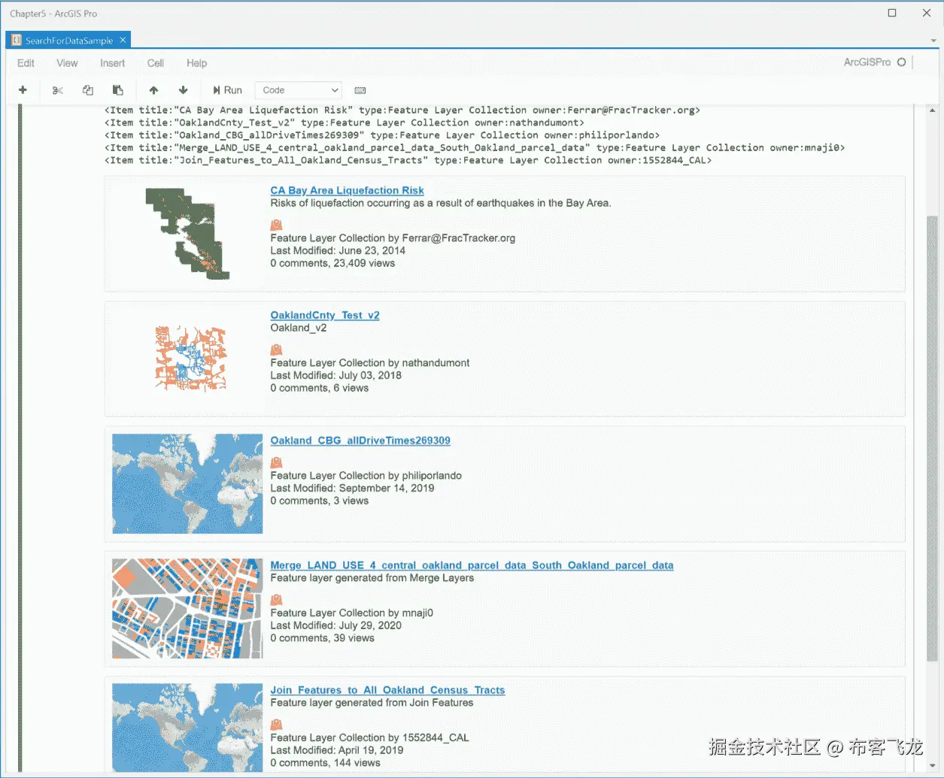Open the tab list dropdown arrow
Viewport: 944px width, 778px height.
(x=933, y=41)
